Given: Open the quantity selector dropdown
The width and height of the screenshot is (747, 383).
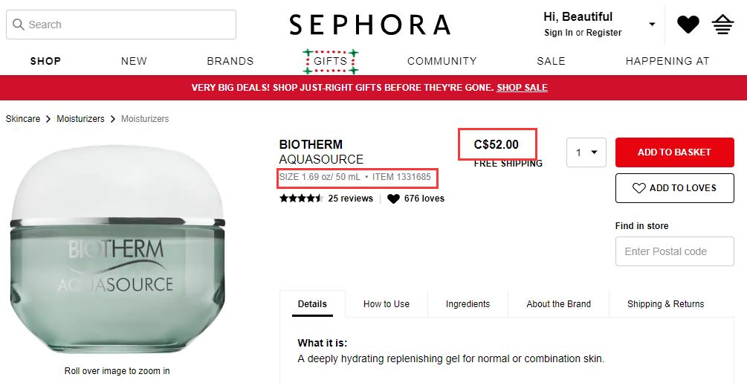Looking at the screenshot, I should 586,152.
